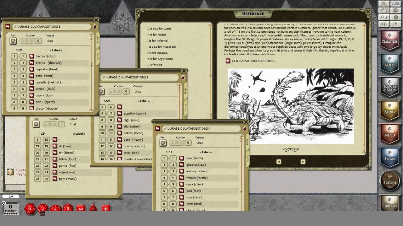The height and width of the screenshot is (226, 403).
Task: Open 'J is for Jurassic' index entry
Action: click(157, 53)
